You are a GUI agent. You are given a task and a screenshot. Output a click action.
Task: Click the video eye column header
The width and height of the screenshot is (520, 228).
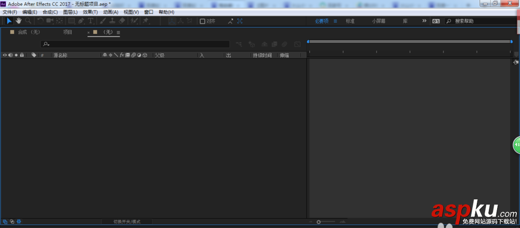pyautogui.click(x=5, y=55)
